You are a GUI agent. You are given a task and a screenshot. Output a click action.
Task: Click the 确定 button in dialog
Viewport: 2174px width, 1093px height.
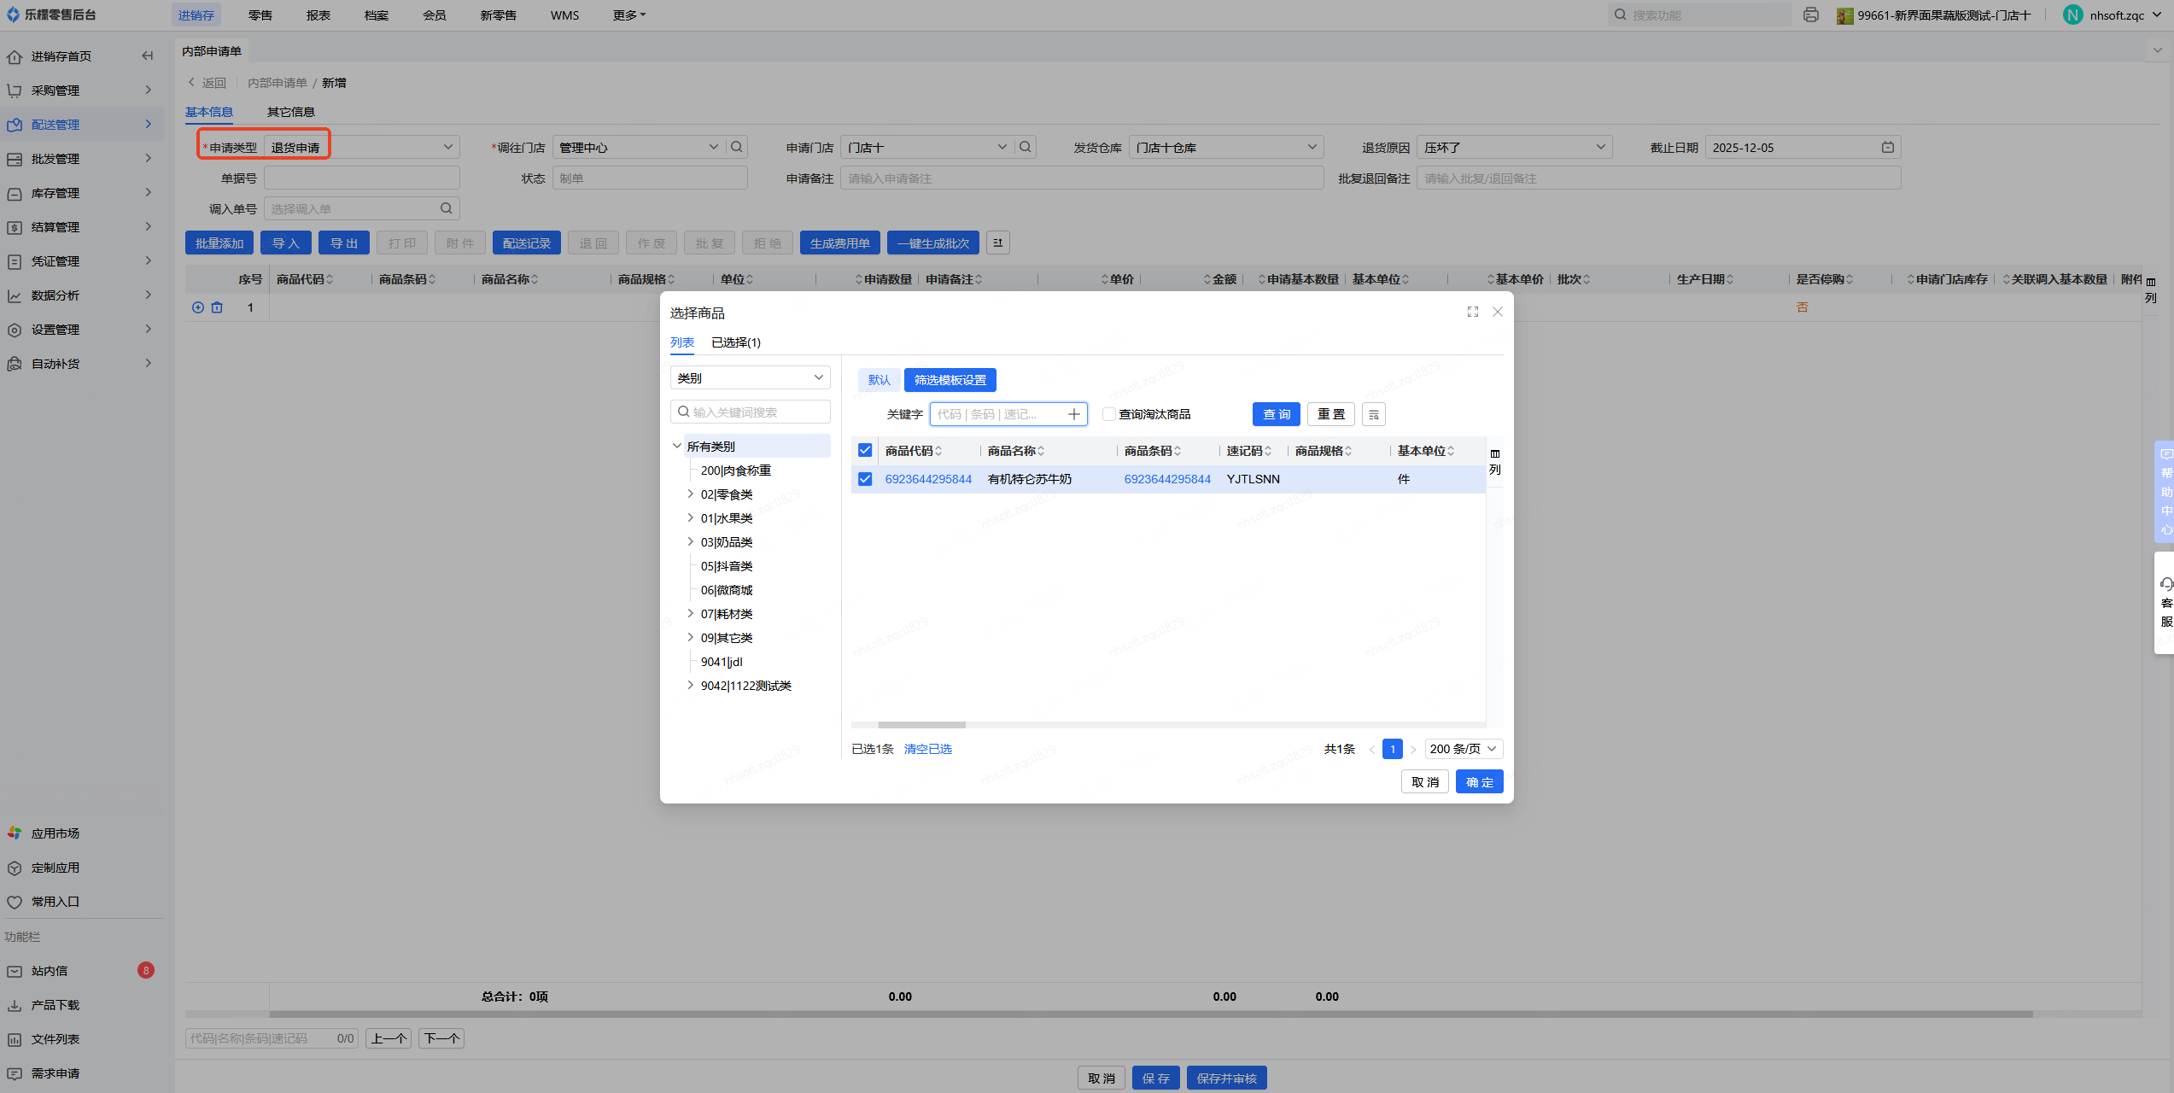(1479, 781)
